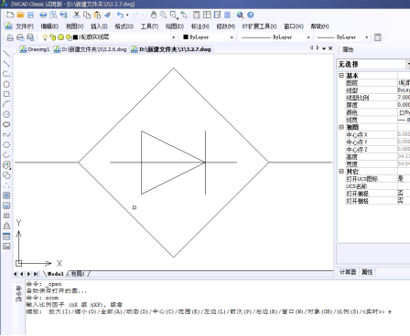410x336 pixels.
Task: Click the Save file icon
Action: [30, 15]
